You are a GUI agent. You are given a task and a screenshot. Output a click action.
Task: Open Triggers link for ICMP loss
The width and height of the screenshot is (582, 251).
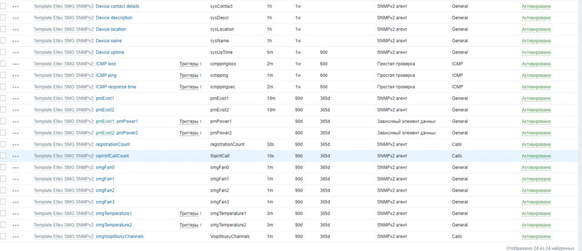pyautogui.click(x=189, y=64)
